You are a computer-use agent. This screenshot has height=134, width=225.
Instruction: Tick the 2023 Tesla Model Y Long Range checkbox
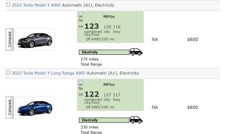click(8, 72)
